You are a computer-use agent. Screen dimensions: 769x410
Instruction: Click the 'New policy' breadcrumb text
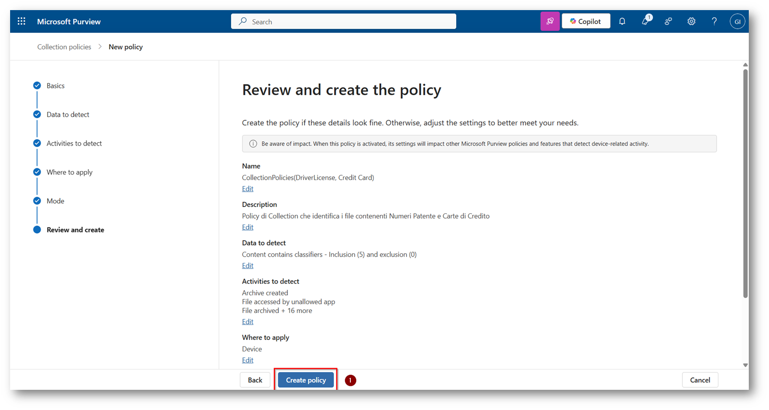(126, 47)
